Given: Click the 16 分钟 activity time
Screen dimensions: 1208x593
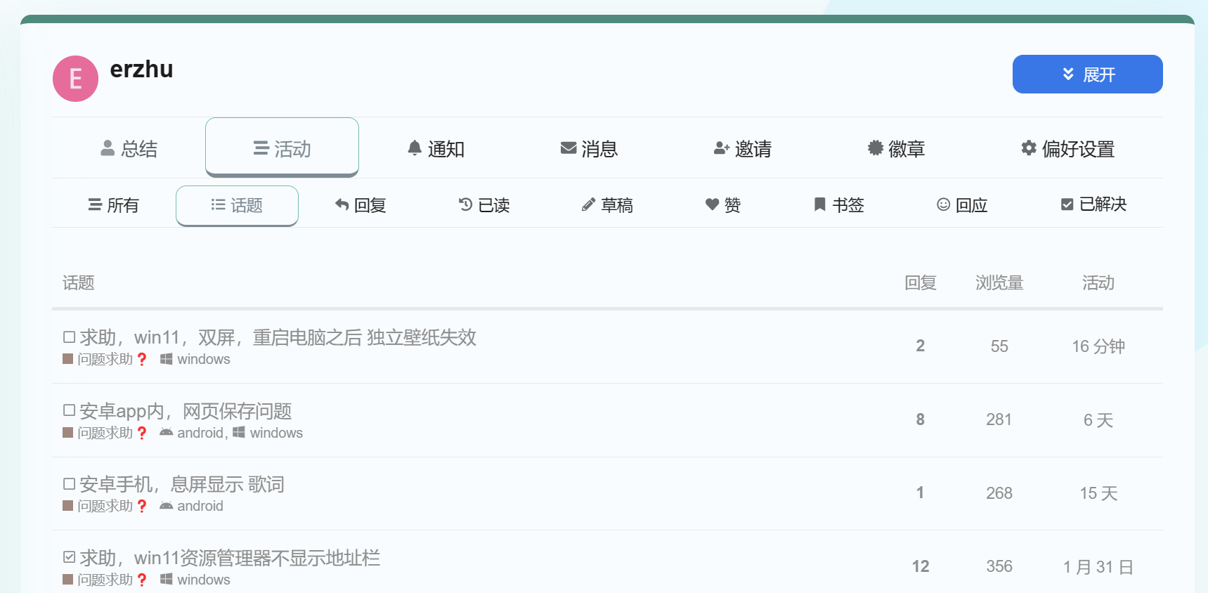Looking at the screenshot, I should coord(1098,346).
